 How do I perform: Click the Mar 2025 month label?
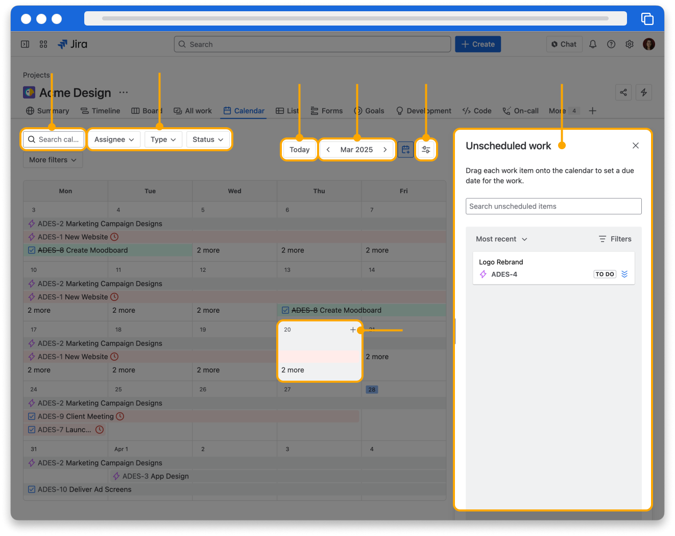click(x=356, y=150)
